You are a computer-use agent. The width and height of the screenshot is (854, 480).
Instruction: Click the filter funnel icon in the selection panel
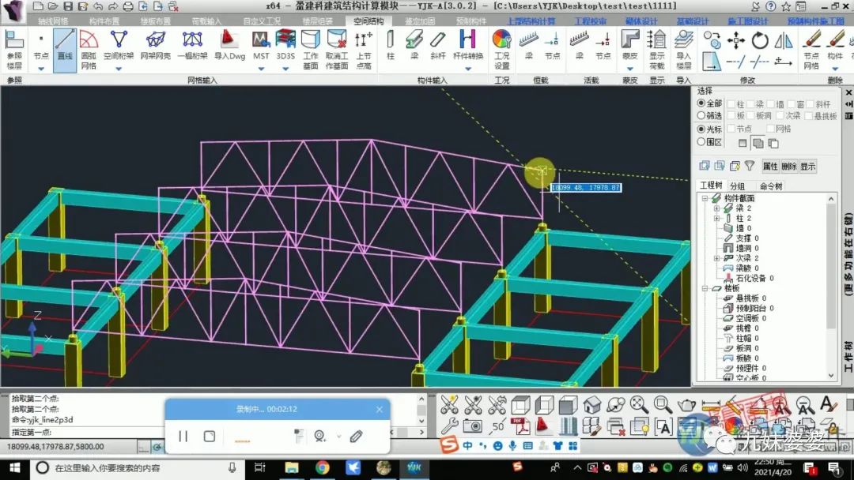750,166
